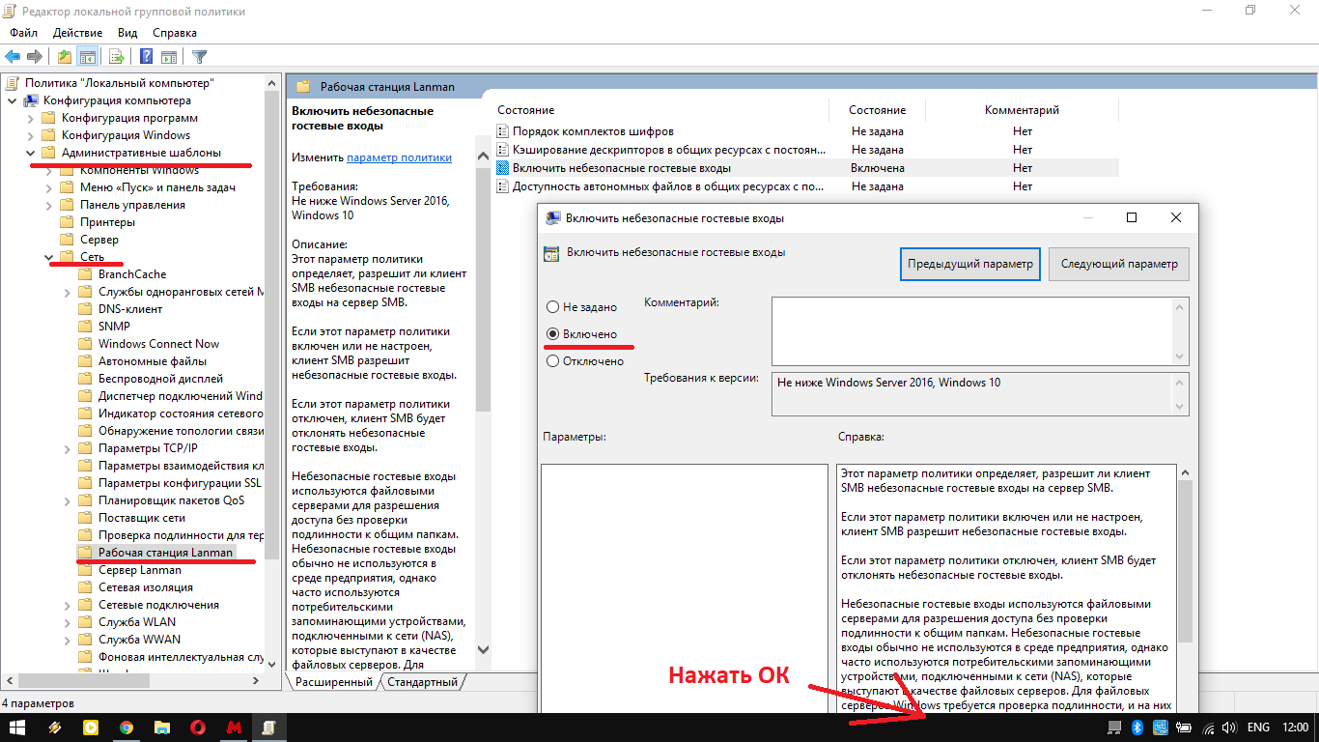Image resolution: width=1319 pixels, height=742 pixels.
Task: Select 'Включить небезопасные гостевые входы' list row
Action: click(806, 168)
